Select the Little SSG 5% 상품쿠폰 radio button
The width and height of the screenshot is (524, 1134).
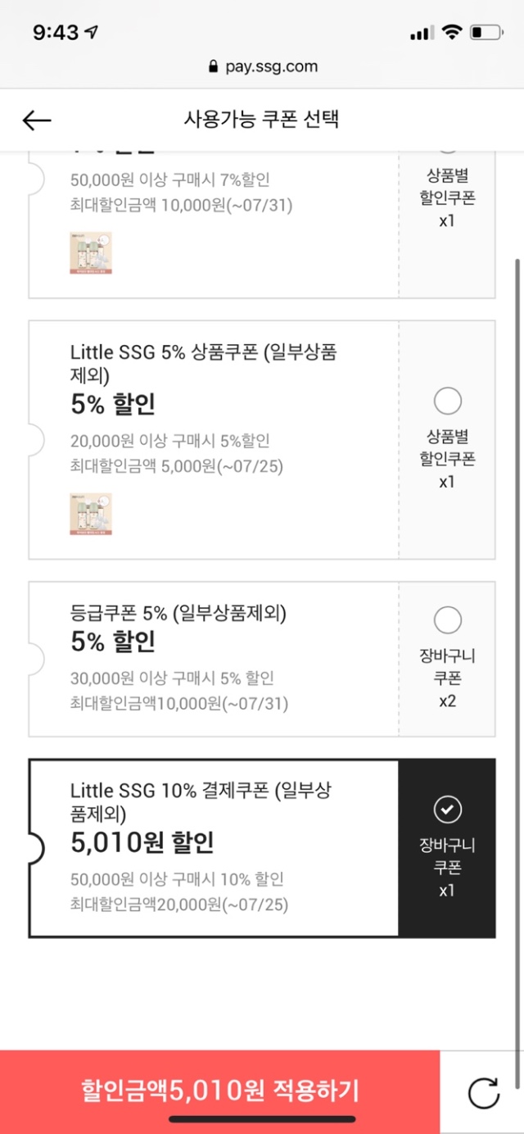447,401
